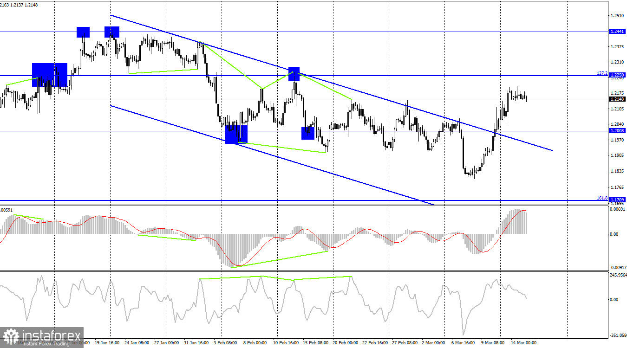Click the 161.8 Fibonacci level label
Viewport: 627px width, 348px height.
[602, 198]
